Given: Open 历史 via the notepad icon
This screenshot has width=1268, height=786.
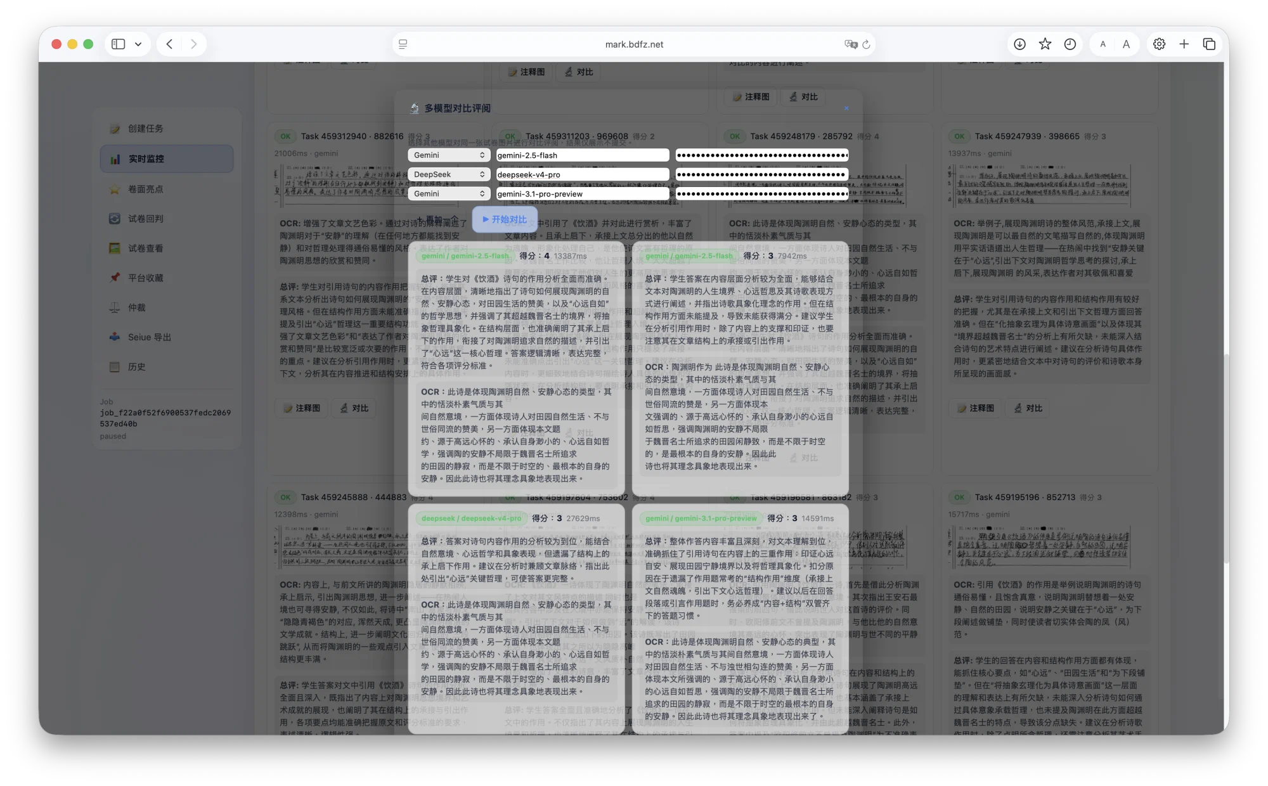Looking at the screenshot, I should [x=115, y=366].
